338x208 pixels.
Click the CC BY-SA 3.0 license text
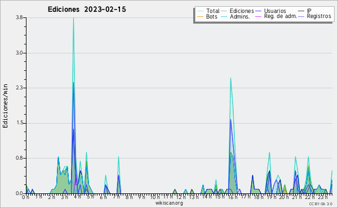[x=321, y=204]
